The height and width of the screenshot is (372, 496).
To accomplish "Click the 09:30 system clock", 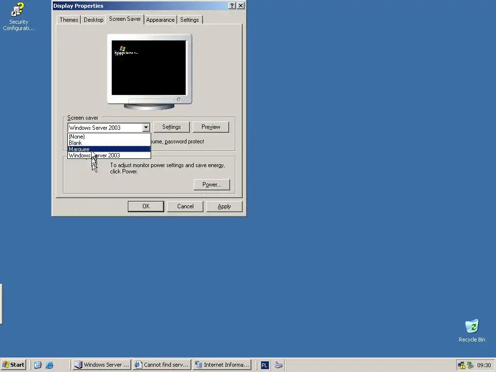I will (484, 365).
